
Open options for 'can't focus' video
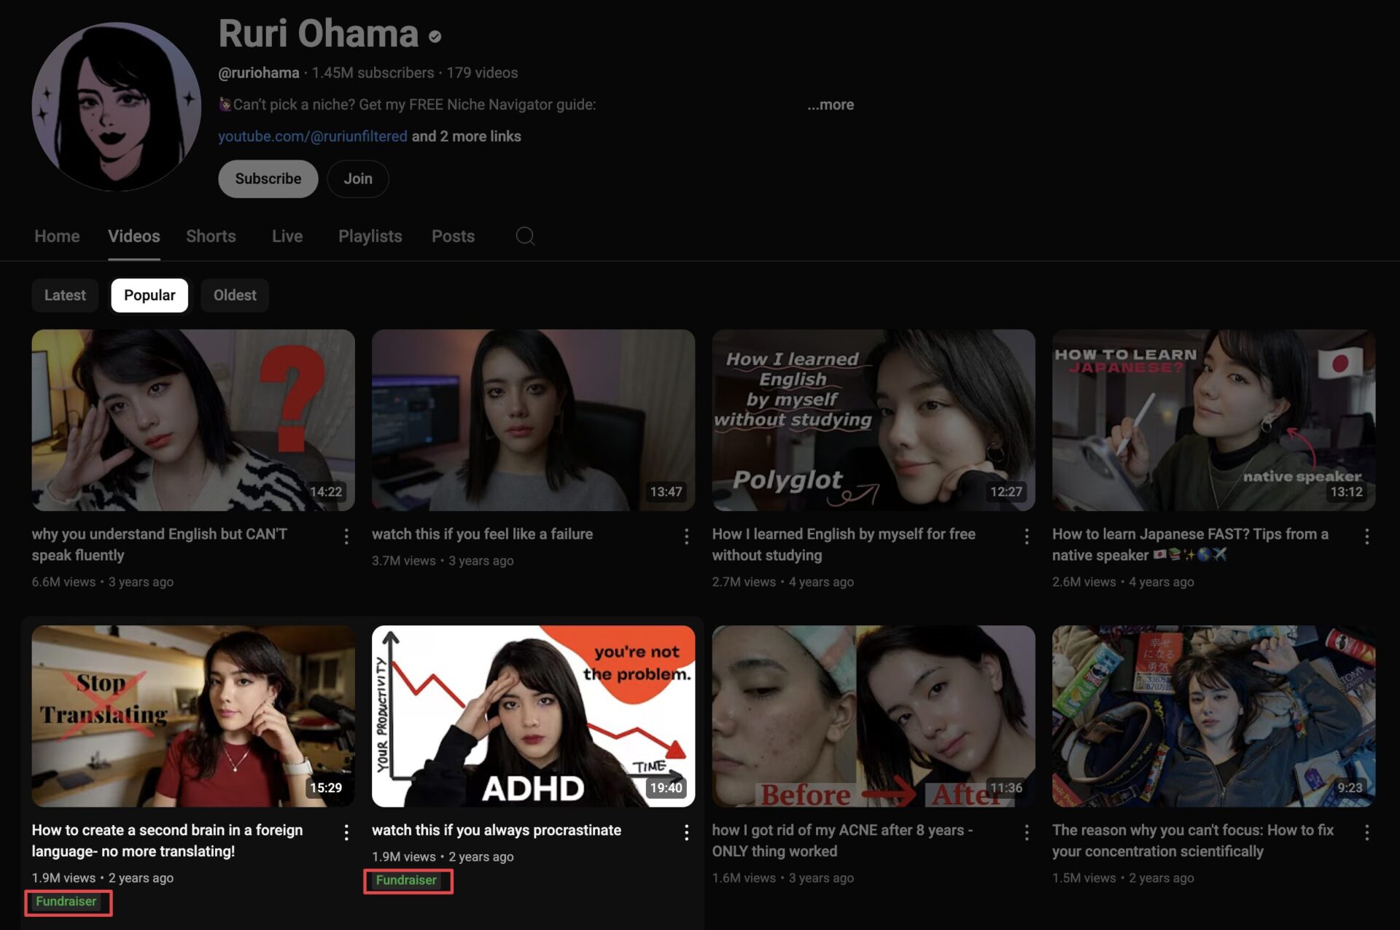(1366, 833)
